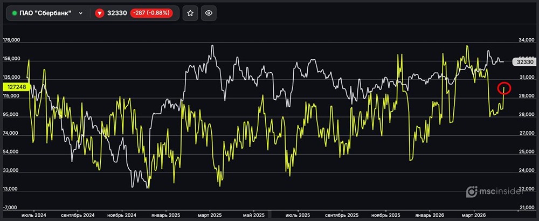Viewport: 539px width, 221px height.
Task: Click the red down-arrow price indicator
Action: [100, 13]
